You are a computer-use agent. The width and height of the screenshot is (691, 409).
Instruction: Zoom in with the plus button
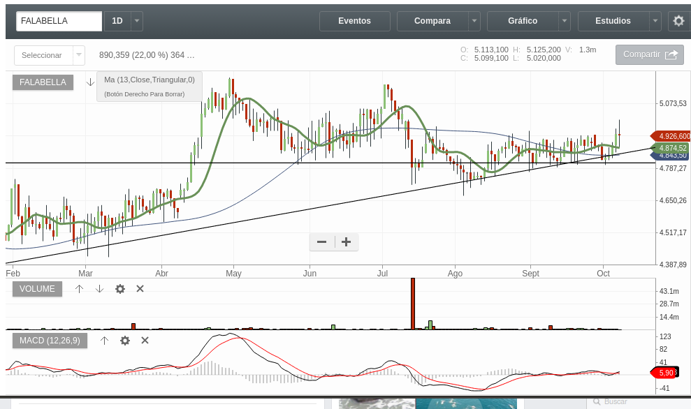(x=346, y=242)
